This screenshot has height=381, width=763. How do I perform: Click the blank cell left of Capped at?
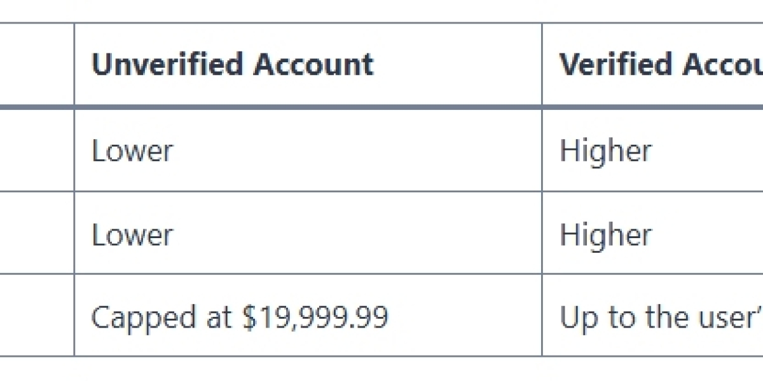[37, 316]
